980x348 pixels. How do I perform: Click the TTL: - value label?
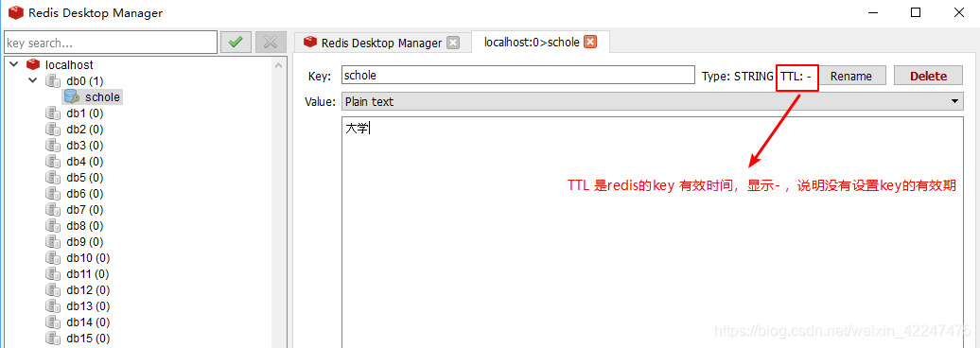pyautogui.click(x=796, y=77)
